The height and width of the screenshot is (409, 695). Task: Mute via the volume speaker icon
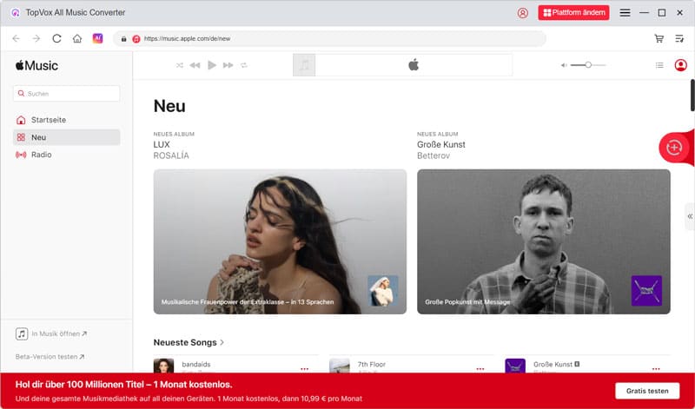(x=564, y=65)
